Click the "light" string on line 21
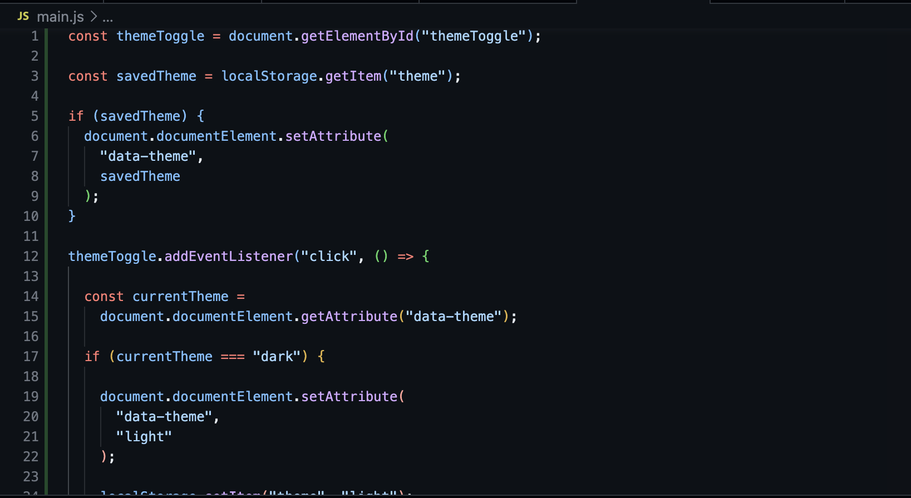Image resolution: width=911 pixels, height=498 pixels. point(144,437)
